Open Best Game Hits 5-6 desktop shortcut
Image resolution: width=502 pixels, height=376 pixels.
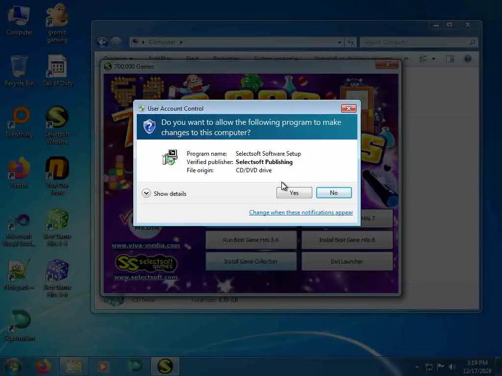[x=57, y=278]
